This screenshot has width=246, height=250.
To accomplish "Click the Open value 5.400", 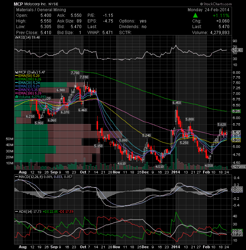I will pos(46,15).
